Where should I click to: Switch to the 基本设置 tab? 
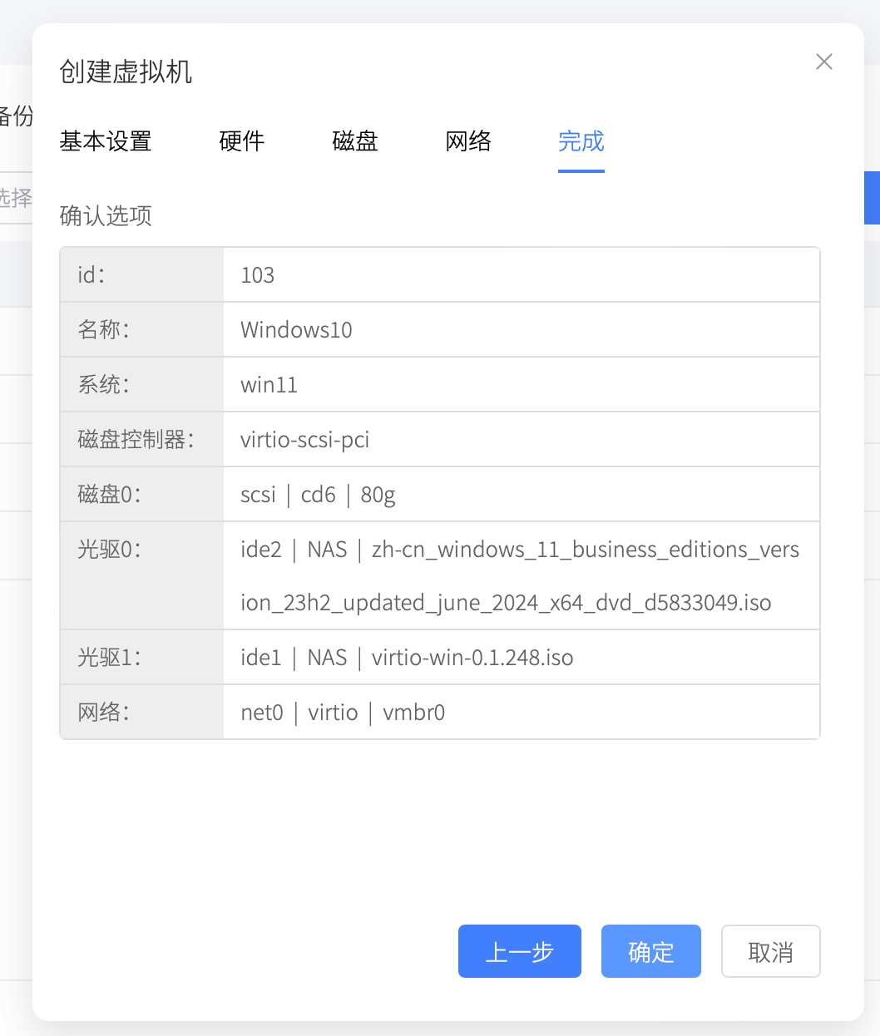[x=104, y=142]
